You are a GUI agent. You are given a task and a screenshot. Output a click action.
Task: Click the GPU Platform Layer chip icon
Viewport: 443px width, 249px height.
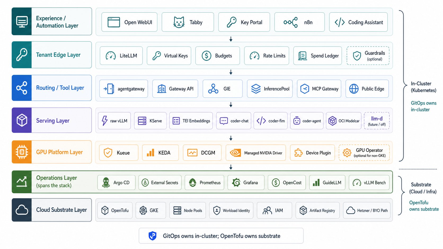[22, 152]
